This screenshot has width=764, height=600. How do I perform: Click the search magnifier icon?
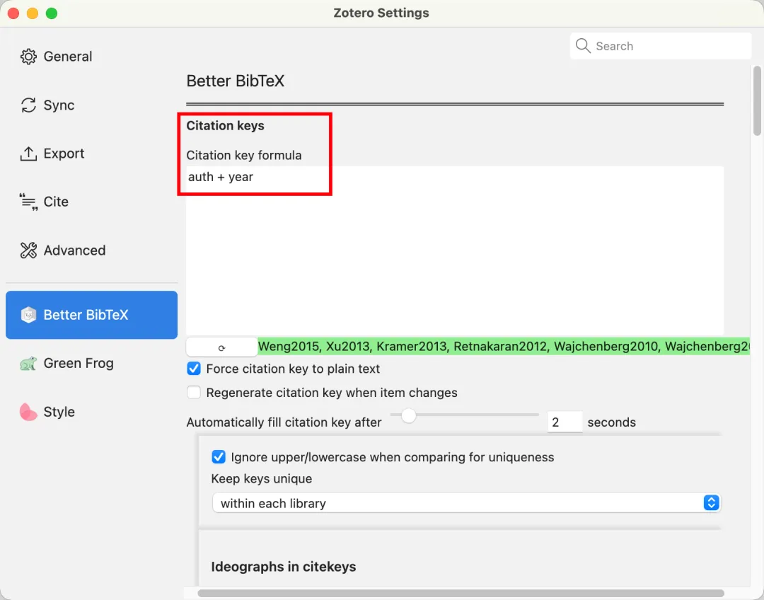583,46
